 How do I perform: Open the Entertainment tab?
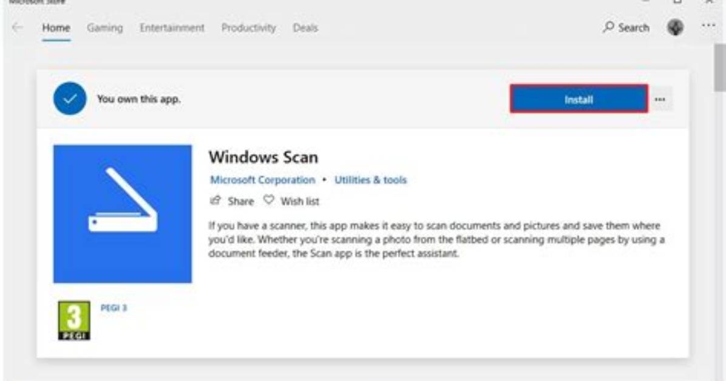pyautogui.click(x=172, y=28)
